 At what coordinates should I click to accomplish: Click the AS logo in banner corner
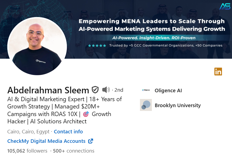(x=225, y=6)
